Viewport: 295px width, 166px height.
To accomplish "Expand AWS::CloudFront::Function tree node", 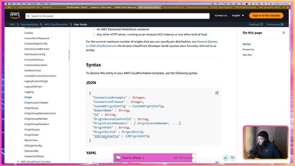I will [x=18, y=162].
